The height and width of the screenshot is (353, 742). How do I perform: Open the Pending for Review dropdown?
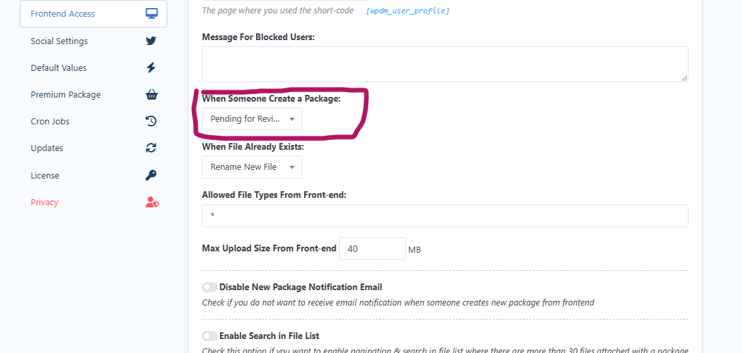[252, 119]
